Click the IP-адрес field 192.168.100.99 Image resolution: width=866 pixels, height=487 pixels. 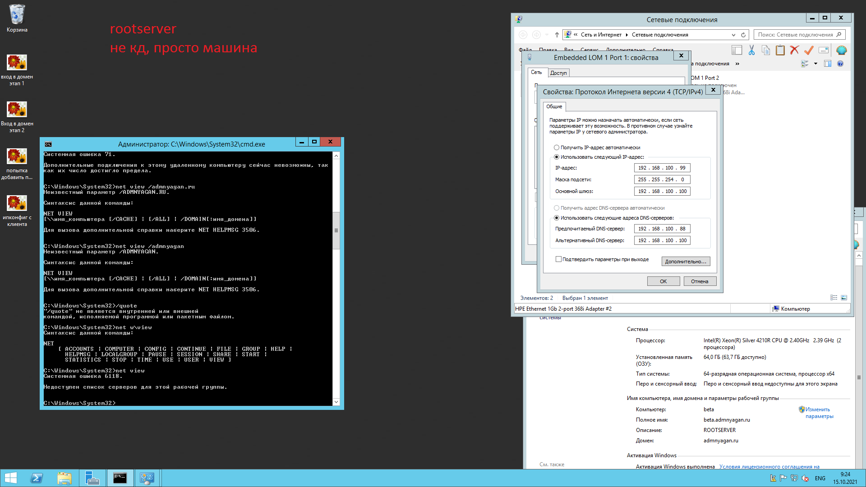[x=662, y=168]
